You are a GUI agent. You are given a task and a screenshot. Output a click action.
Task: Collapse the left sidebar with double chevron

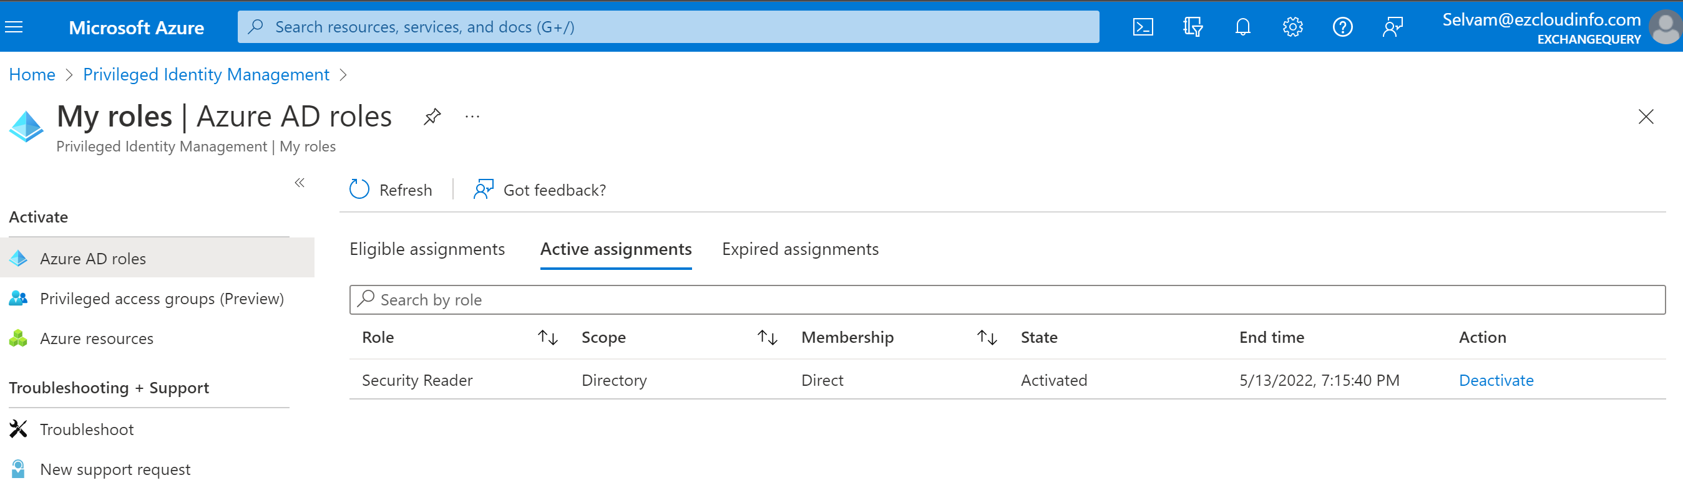point(300,183)
